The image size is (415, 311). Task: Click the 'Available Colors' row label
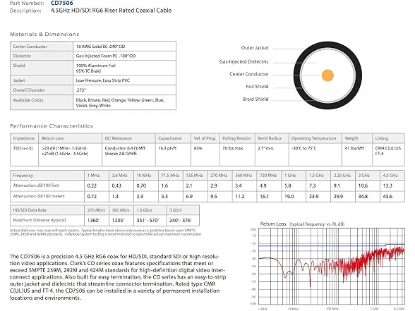28,100
